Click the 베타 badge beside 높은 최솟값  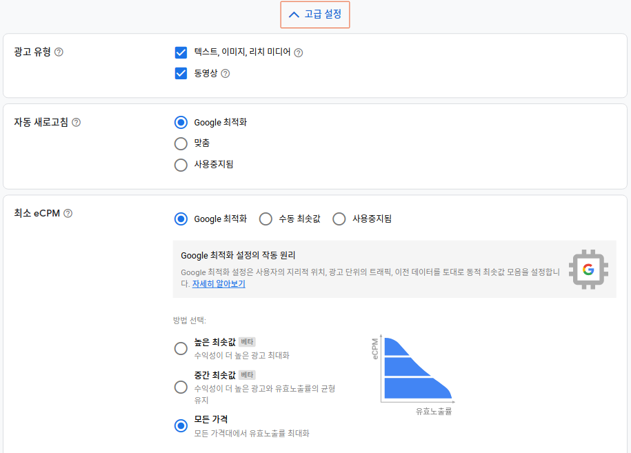coord(247,342)
